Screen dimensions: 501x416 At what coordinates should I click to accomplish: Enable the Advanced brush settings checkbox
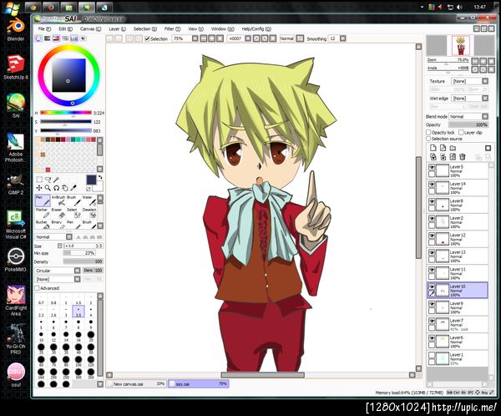point(37,288)
